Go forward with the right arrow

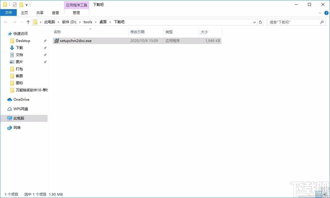(x=14, y=22)
